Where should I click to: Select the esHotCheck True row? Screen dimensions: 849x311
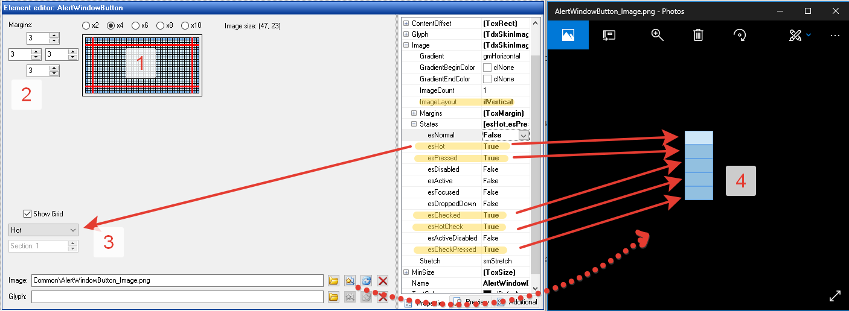click(x=464, y=227)
